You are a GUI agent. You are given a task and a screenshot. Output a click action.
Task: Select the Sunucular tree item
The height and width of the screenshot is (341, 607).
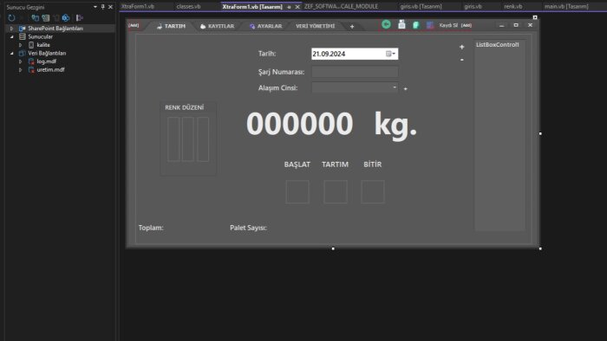(x=40, y=36)
